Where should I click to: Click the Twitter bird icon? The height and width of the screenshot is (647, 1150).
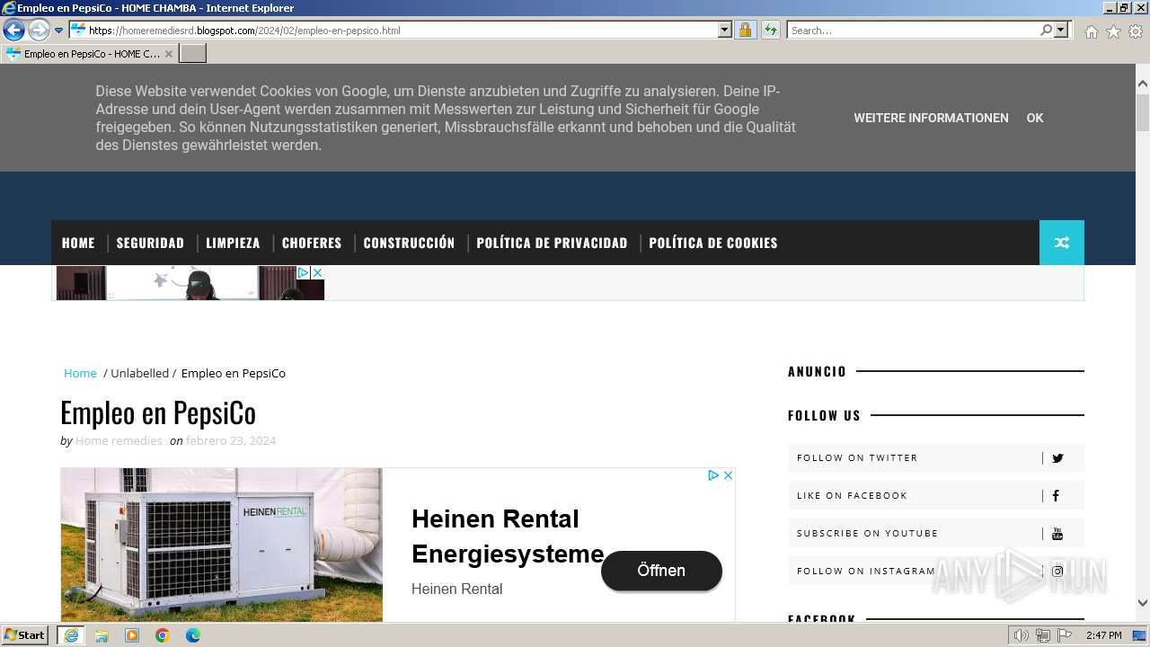pos(1057,458)
